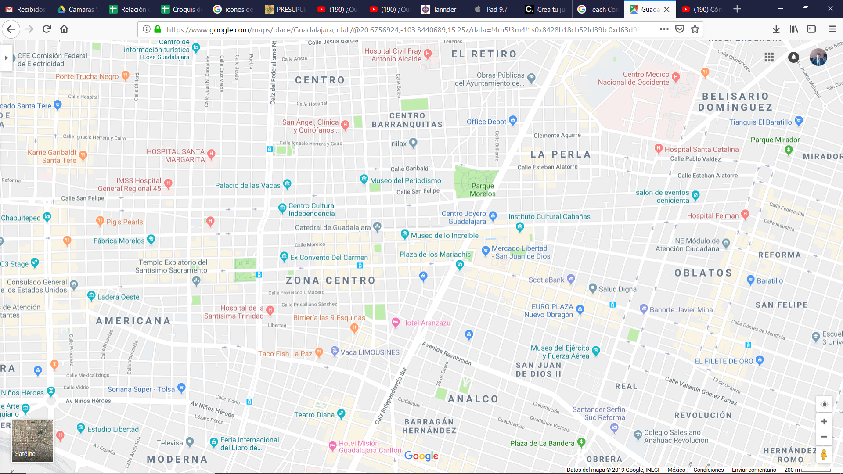This screenshot has height=474, width=843.
Task: Open the browser home page
Action: coord(64,29)
